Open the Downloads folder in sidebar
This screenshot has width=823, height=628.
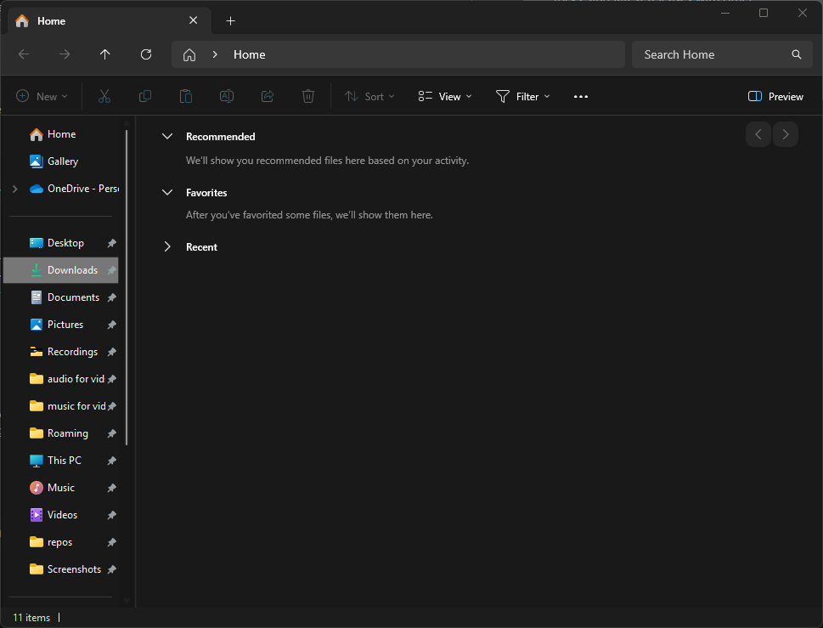click(61, 270)
